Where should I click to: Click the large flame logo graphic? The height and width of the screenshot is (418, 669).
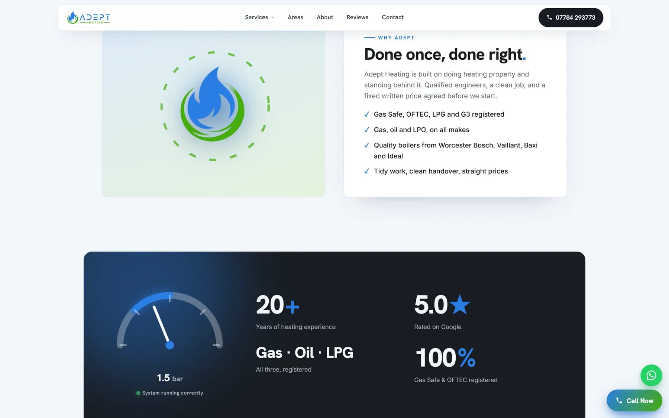pos(212,104)
